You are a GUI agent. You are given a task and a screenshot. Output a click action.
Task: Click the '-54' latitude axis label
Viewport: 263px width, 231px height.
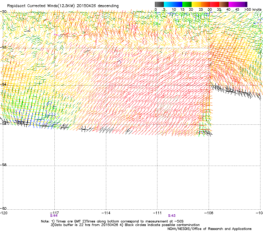pos(3,84)
